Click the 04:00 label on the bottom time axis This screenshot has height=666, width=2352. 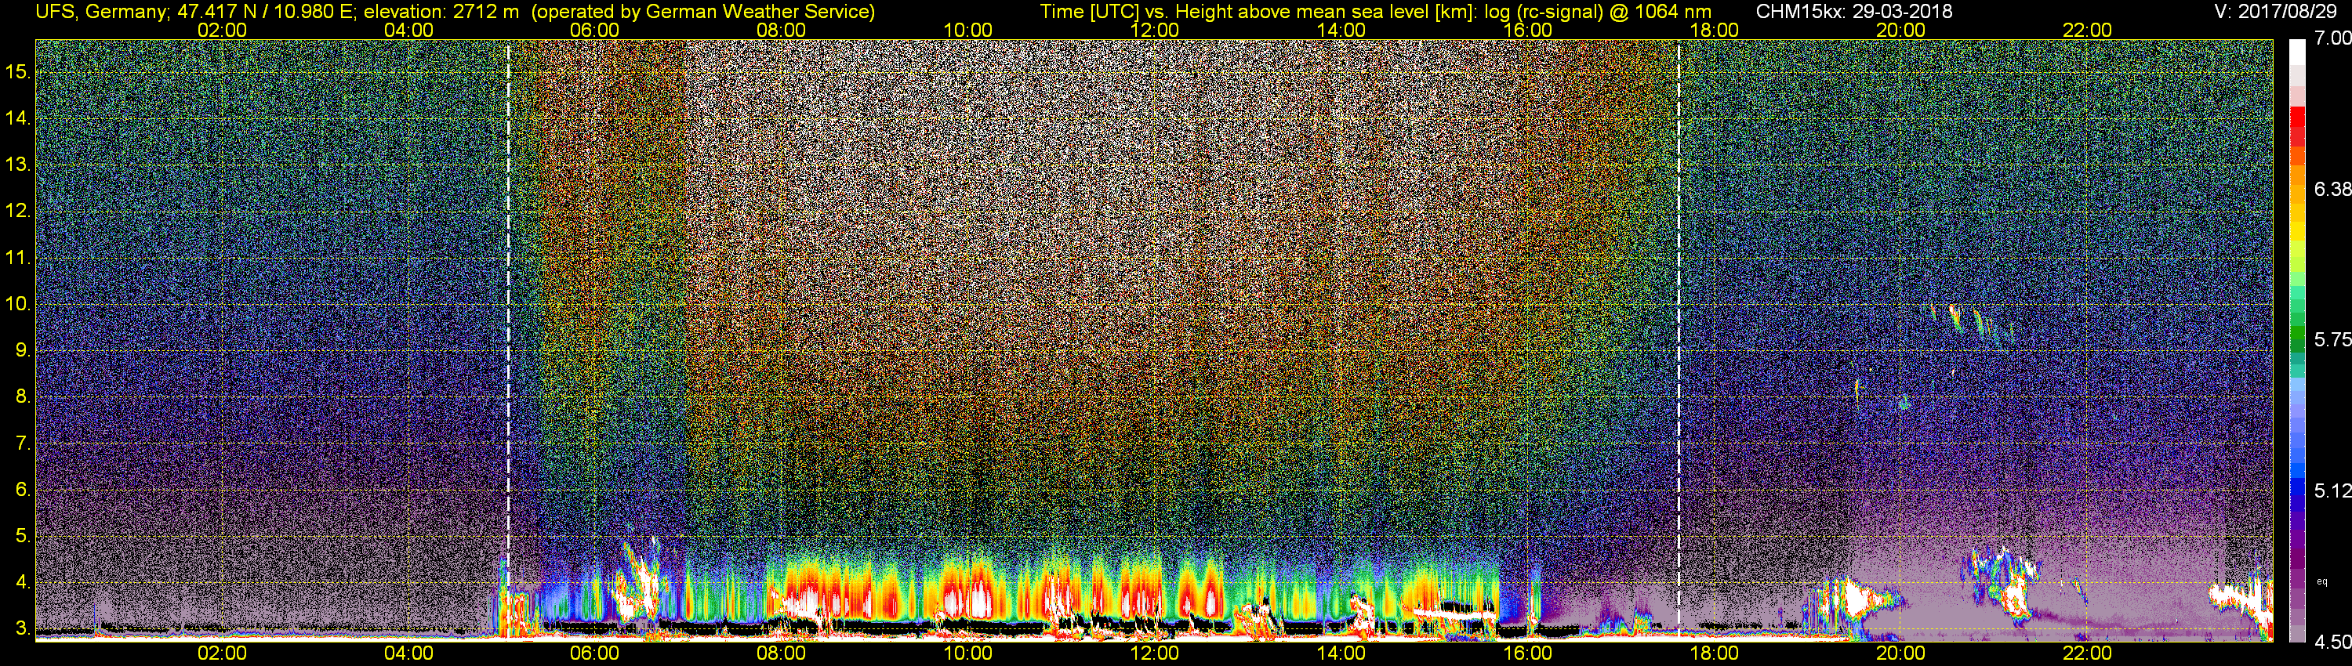pos(408,654)
